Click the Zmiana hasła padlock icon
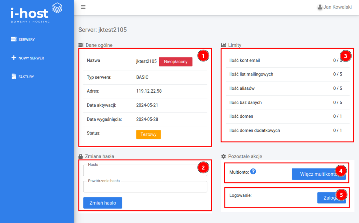Image resolution: width=359 pixels, height=223 pixels. click(x=81, y=156)
